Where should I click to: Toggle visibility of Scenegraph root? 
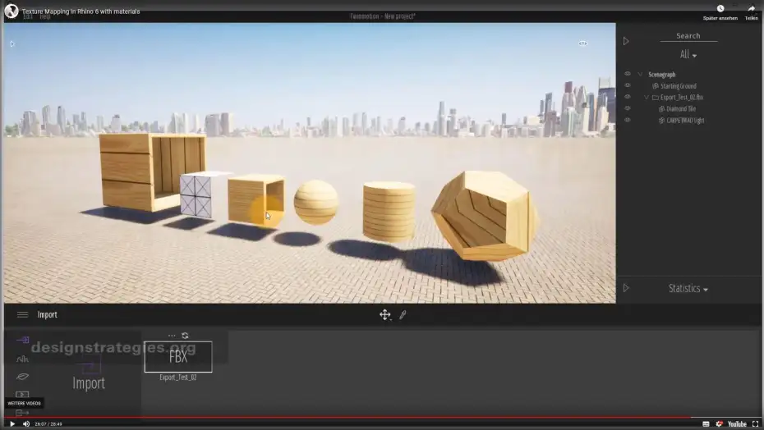628,74
